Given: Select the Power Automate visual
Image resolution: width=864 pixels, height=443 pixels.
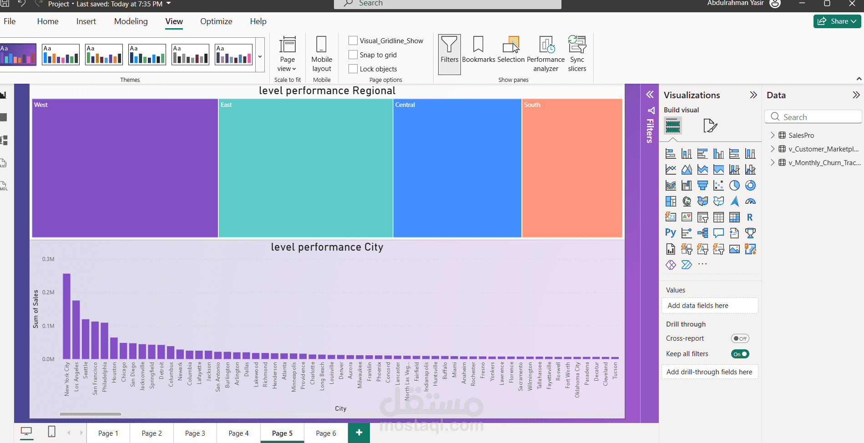Looking at the screenshot, I should click(x=687, y=265).
